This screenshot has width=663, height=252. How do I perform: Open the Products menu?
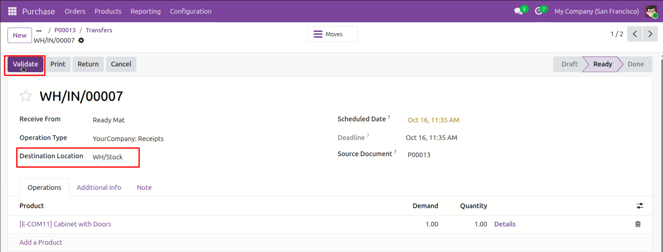point(108,11)
